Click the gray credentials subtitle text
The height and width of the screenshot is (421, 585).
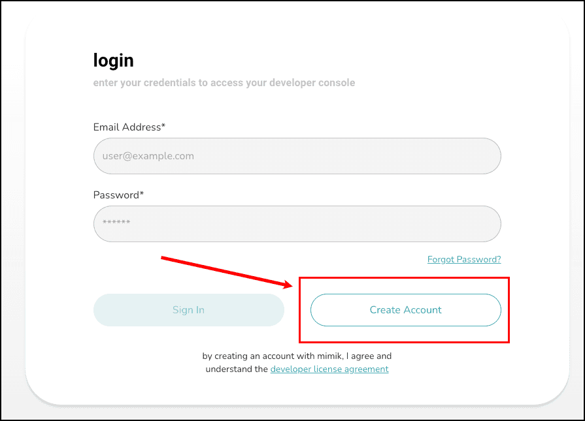tap(224, 83)
